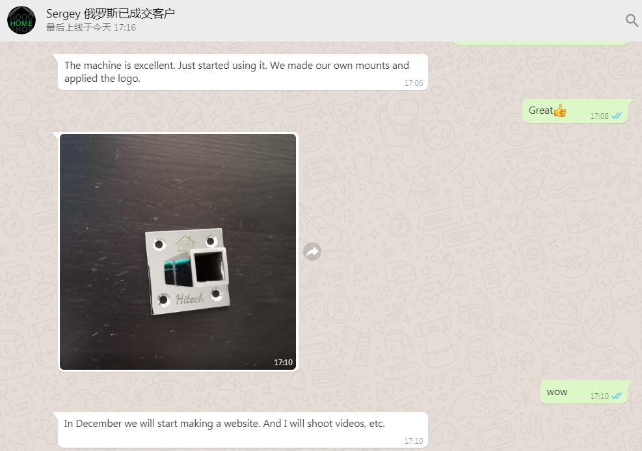Click the thumbs-up emoji in Great message
Screen dimensions: 642x451
(x=559, y=110)
